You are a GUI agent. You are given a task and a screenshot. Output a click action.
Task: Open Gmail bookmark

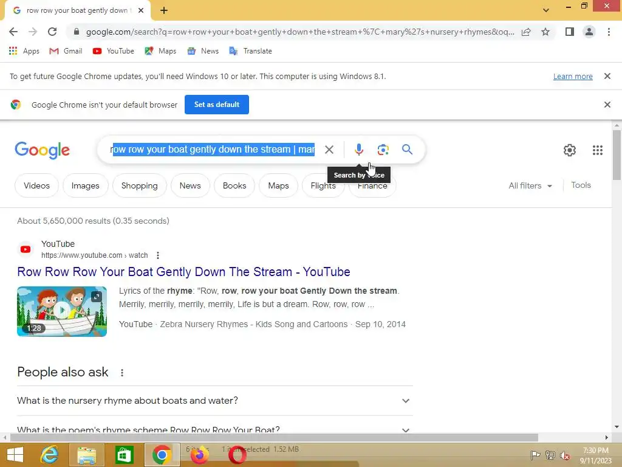[x=66, y=51]
